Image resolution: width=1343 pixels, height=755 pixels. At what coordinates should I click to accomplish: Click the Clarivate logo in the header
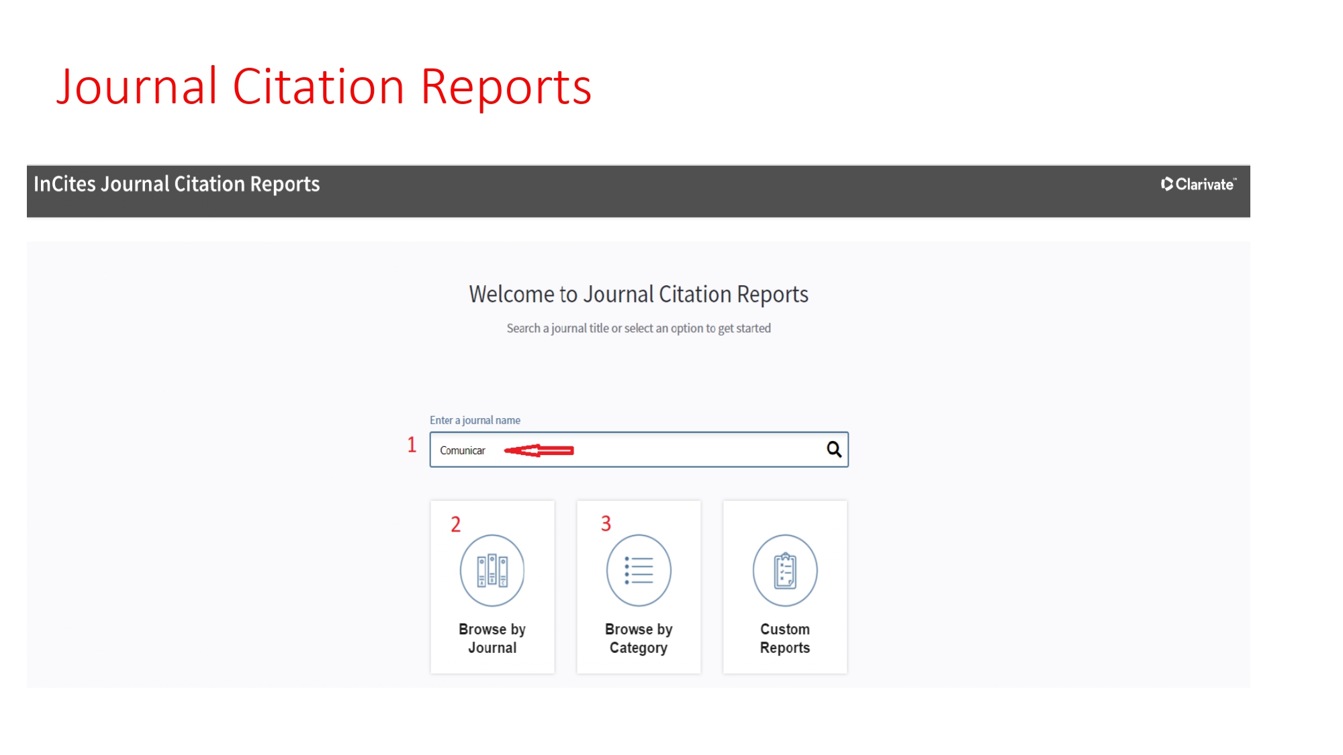[1199, 185]
